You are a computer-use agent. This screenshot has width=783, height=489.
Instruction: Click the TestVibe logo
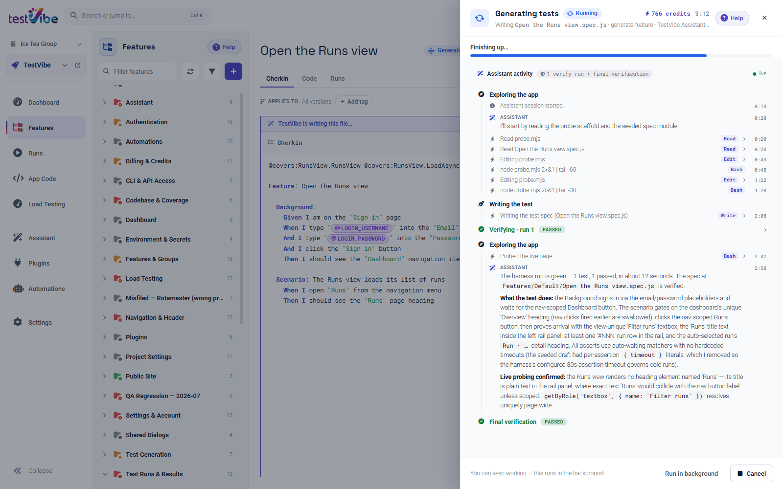pos(33,16)
